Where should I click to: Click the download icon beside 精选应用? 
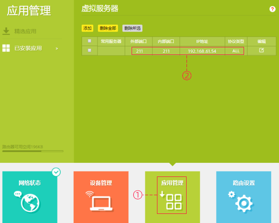[x=6, y=31]
